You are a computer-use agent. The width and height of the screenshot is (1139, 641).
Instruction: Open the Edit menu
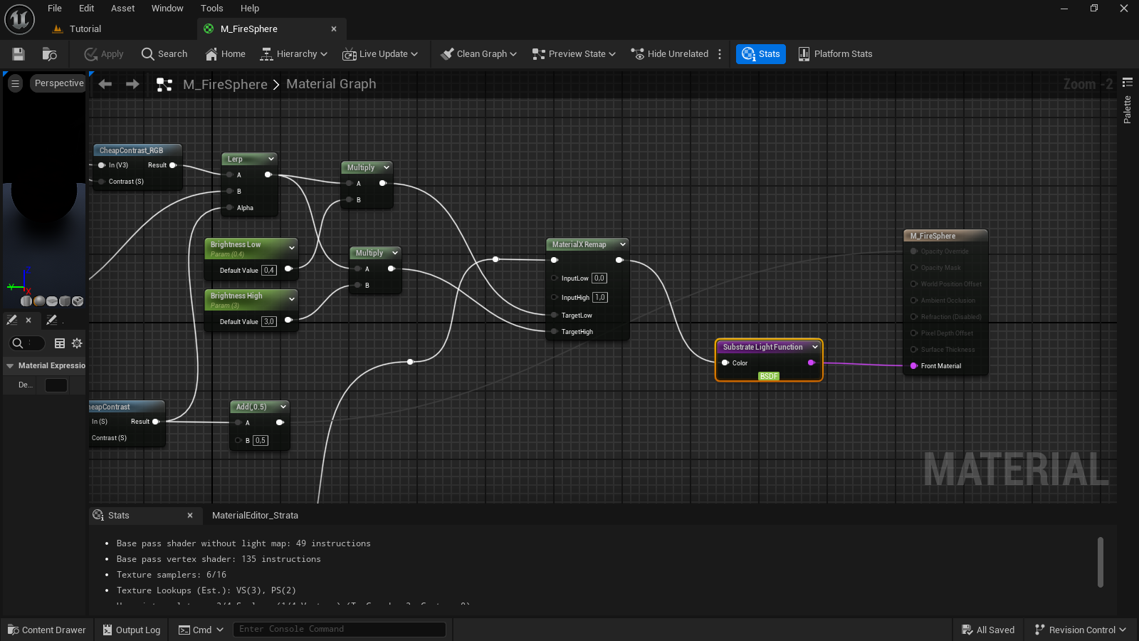[x=87, y=9]
